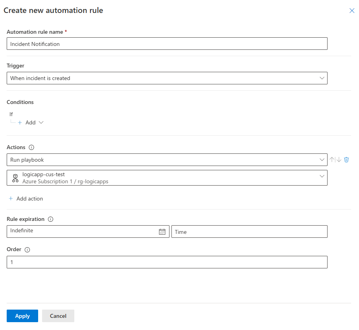Delete the Run playbook action
The width and height of the screenshot is (359, 330).
(346, 160)
